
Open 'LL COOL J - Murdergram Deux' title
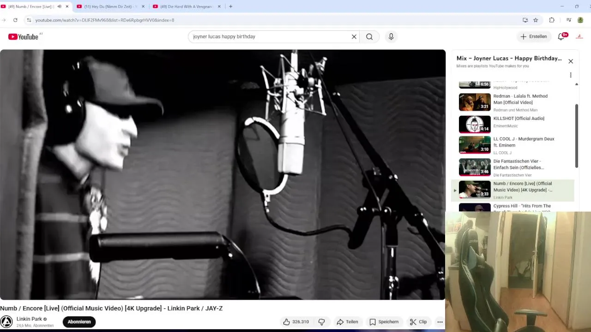pyautogui.click(x=524, y=142)
